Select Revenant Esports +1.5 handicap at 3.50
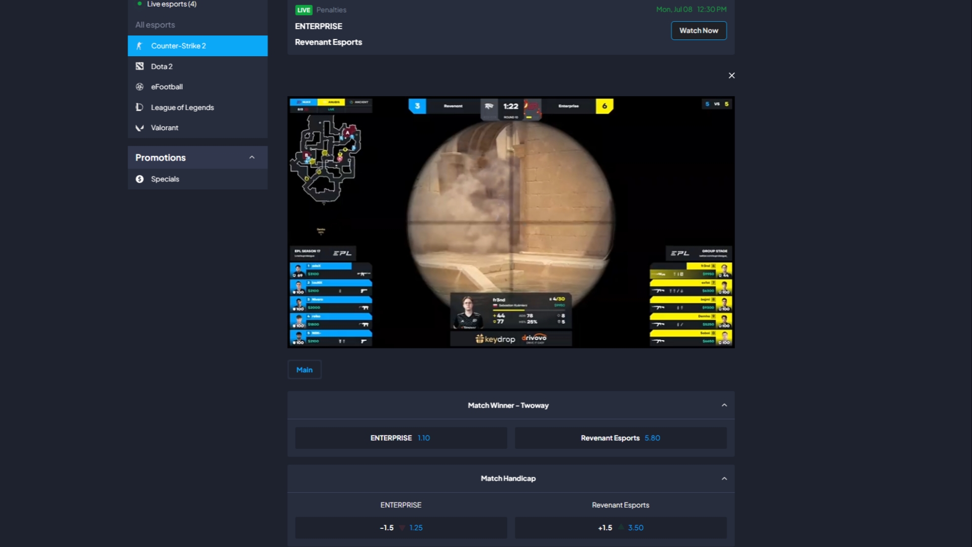This screenshot has height=547, width=972. click(x=621, y=528)
